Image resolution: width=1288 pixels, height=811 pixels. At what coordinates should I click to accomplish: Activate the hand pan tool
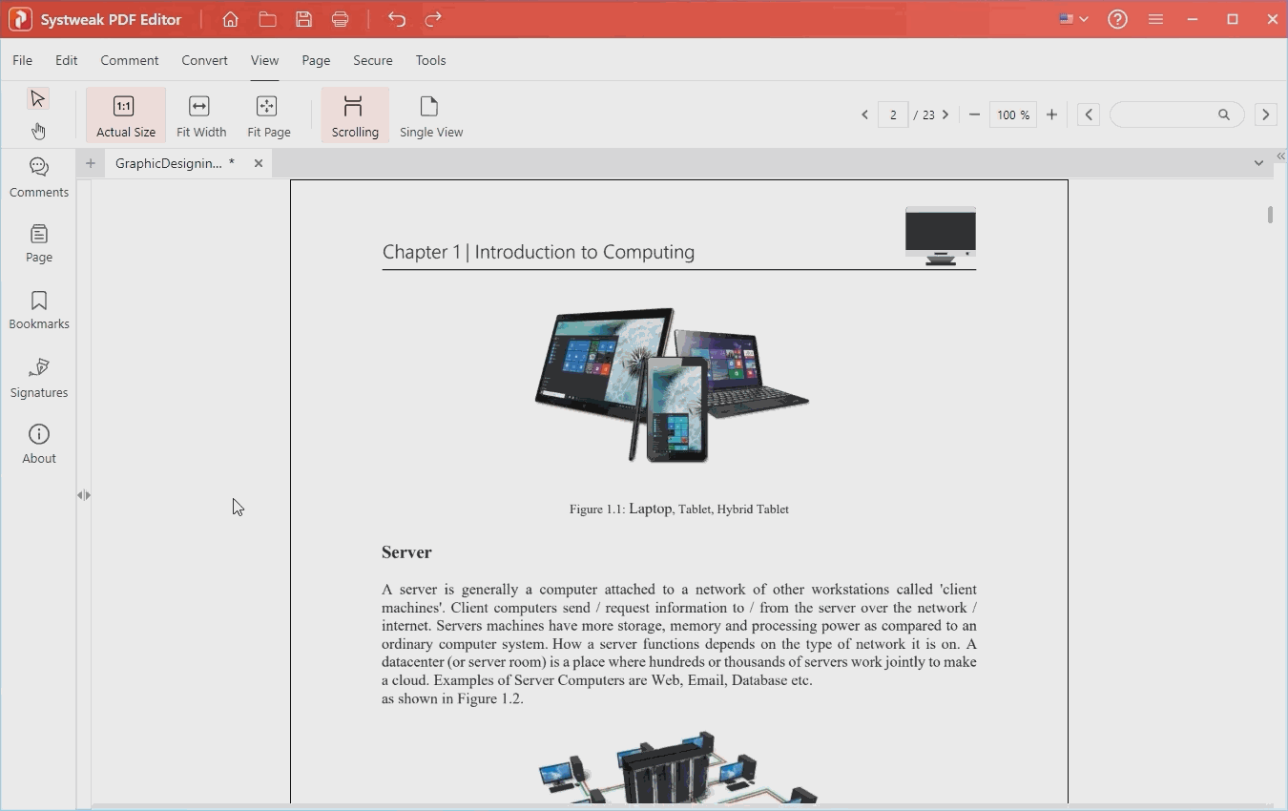(x=38, y=131)
